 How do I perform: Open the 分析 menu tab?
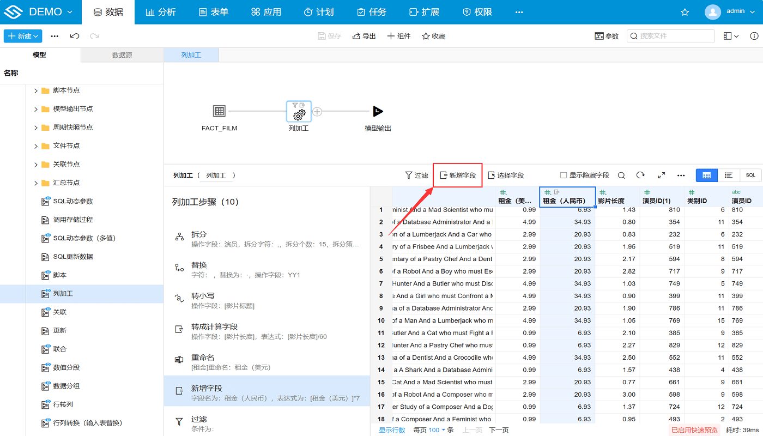161,12
